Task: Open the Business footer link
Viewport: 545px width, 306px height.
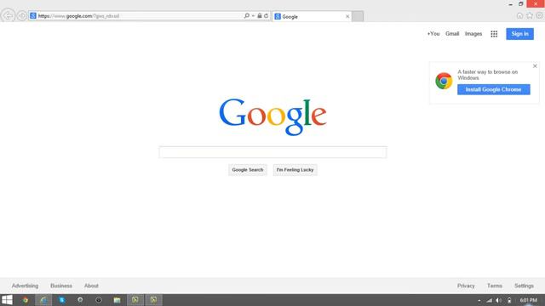Action: (x=61, y=286)
